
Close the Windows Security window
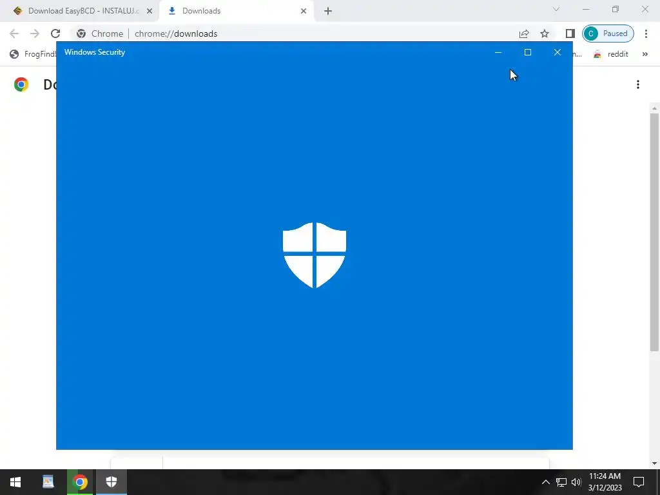click(x=558, y=52)
